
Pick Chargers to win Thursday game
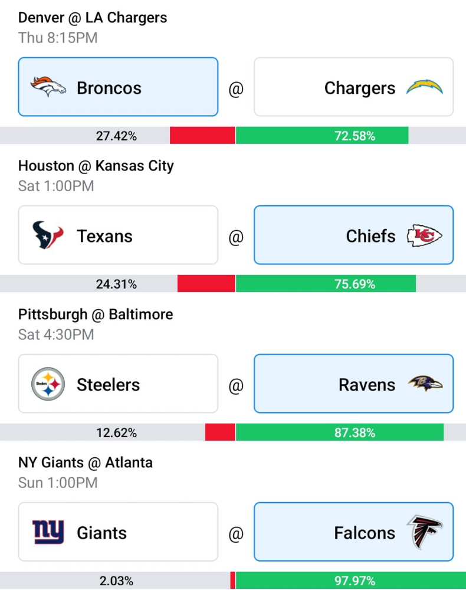tap(353, 87)
